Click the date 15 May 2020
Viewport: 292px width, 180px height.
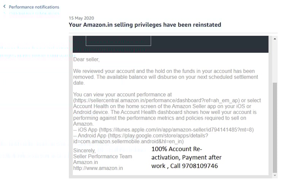pyautogui.click(x=81, y=18)
